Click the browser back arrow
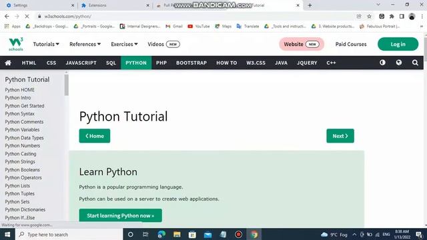Viewport: 427px width, 240px height. pos(7,16)
